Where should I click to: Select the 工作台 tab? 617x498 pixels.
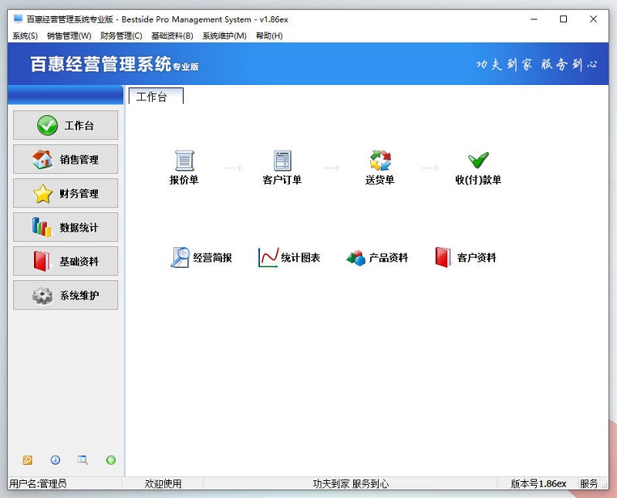pos(156,97)
